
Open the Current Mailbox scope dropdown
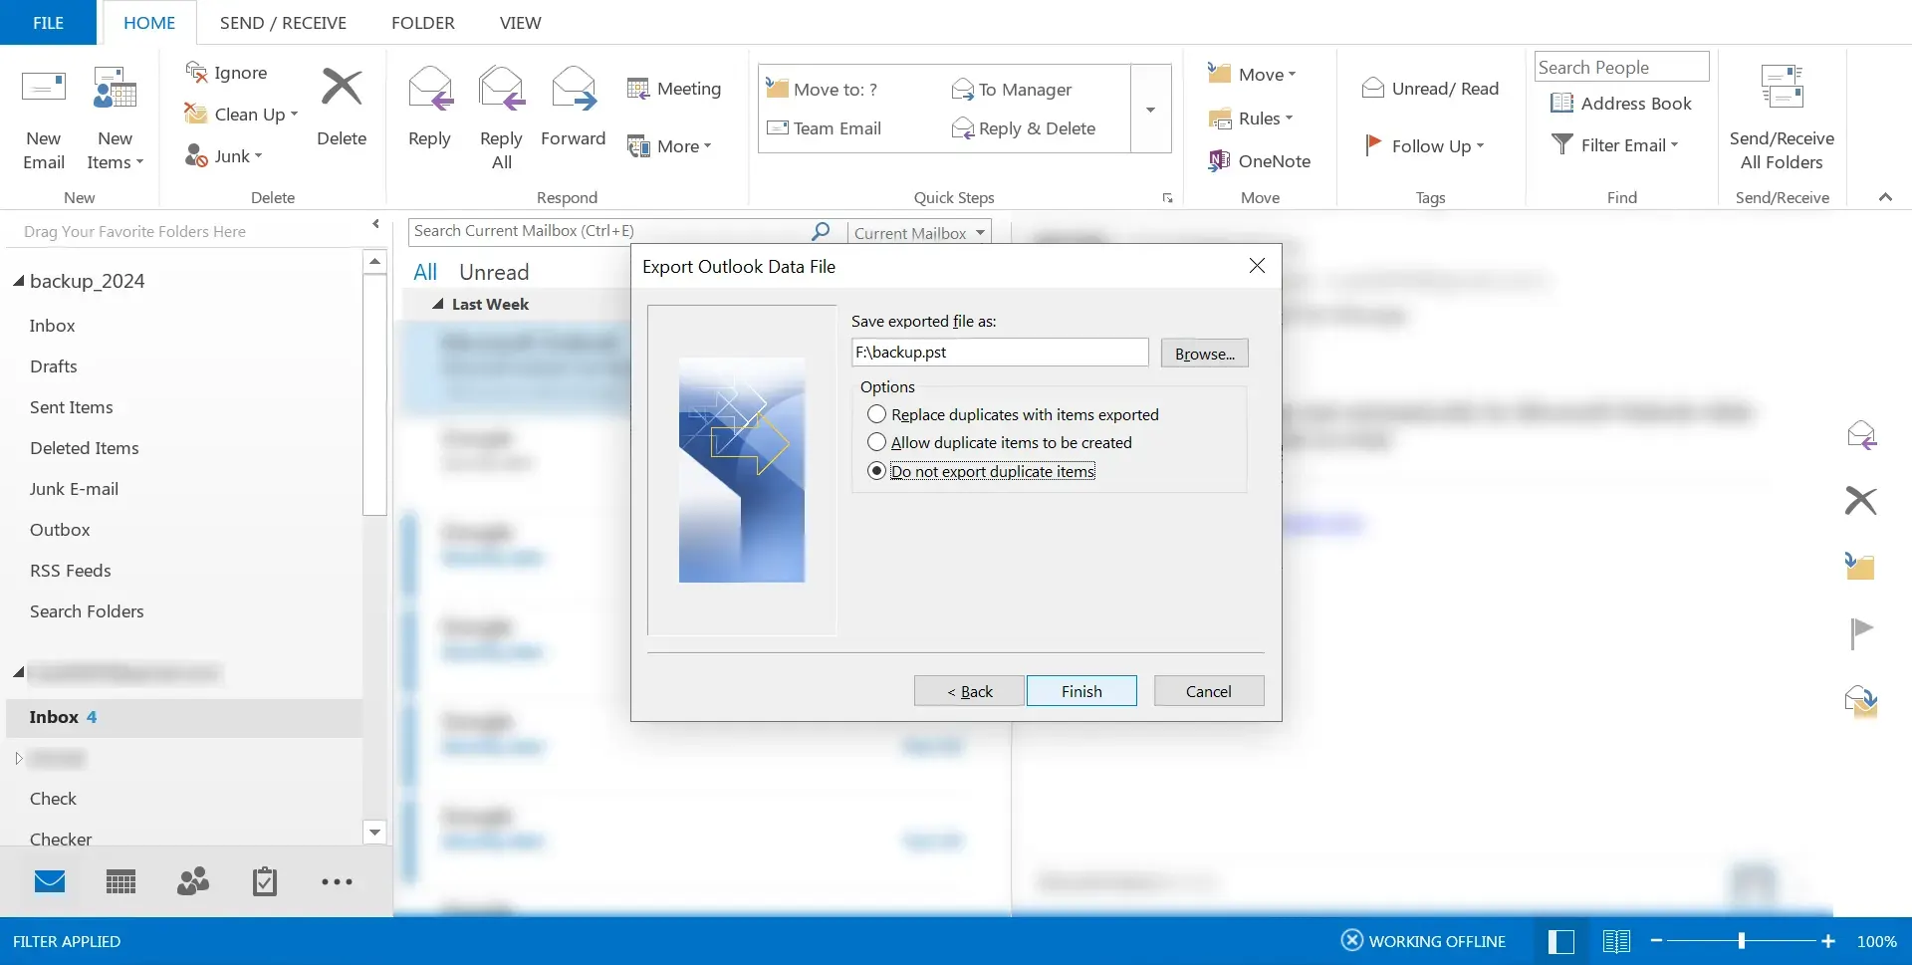click(920, 232)
